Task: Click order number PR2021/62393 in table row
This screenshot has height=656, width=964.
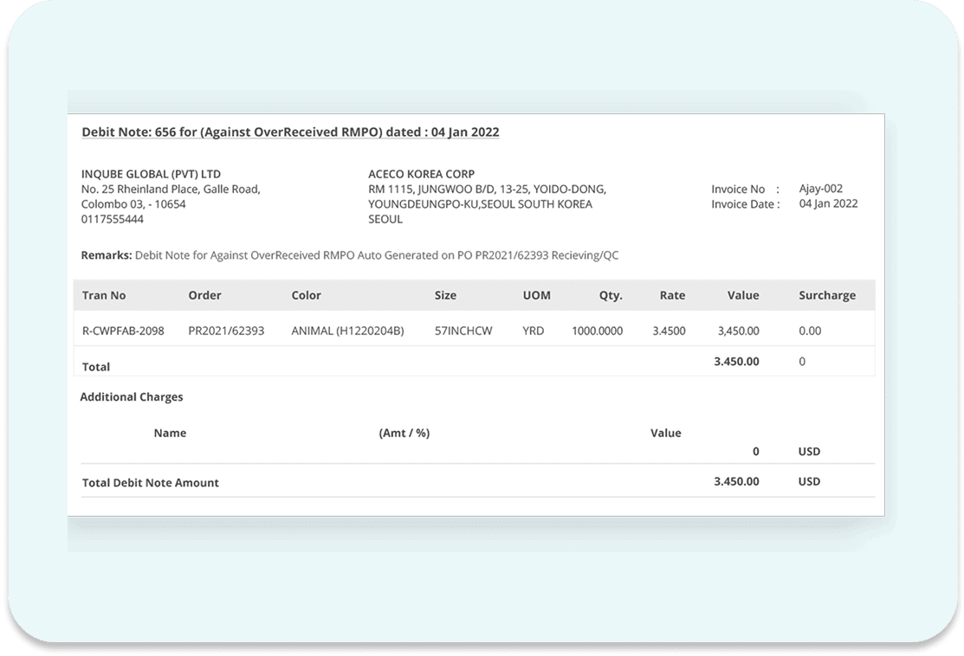Action: point(226,331)
